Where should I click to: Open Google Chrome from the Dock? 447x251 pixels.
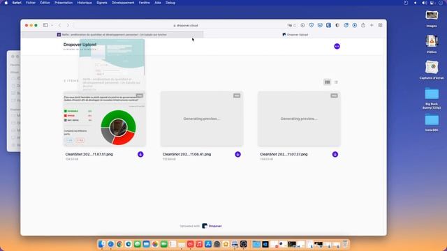tap(119, 244)
